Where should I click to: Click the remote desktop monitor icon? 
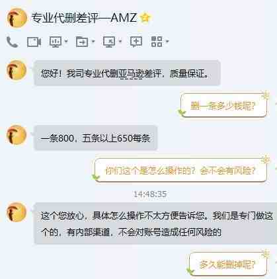coord(109,42)
